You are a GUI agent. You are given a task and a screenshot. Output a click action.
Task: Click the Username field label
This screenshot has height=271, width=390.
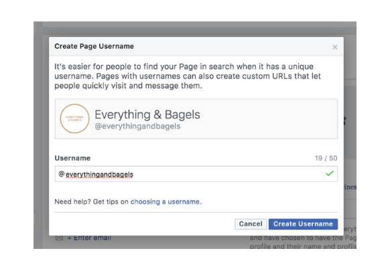[x=72, y=158]
